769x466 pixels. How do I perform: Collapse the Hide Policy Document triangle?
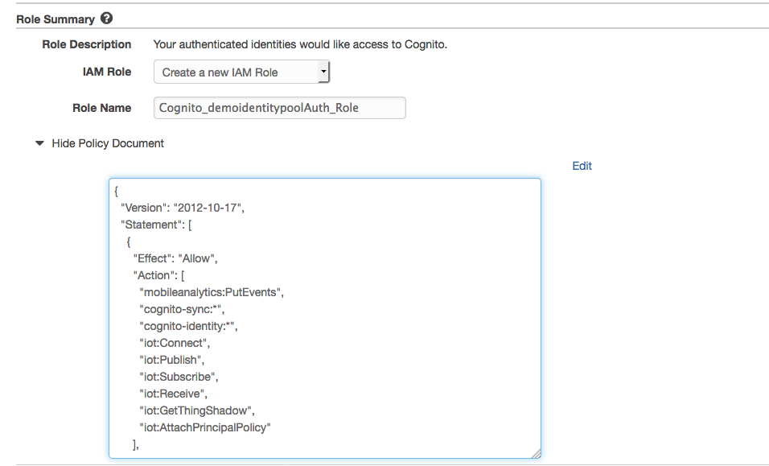pyautogui.click(x=39, y=144)
